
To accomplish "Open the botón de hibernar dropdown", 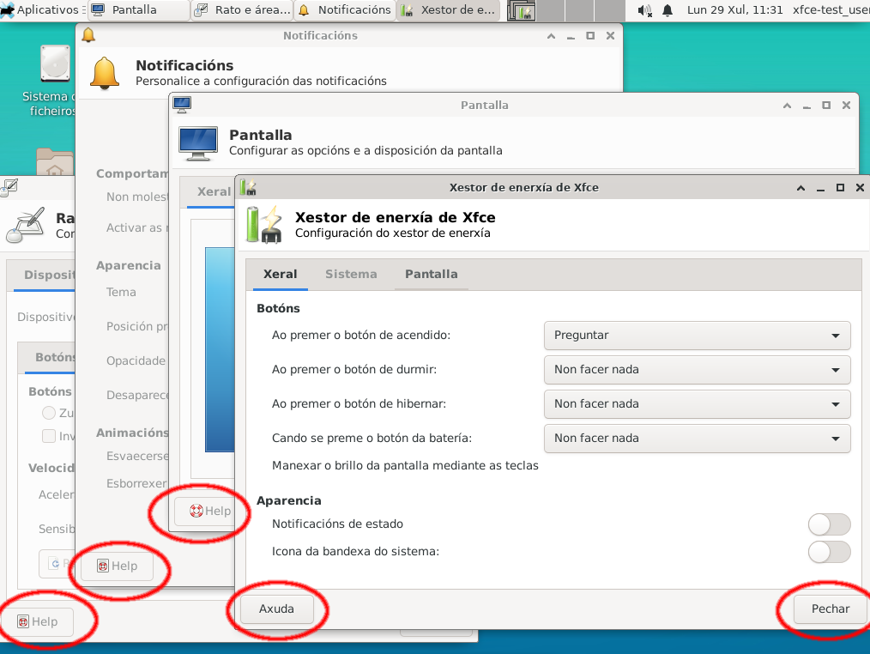I will click(x=697, y=403).
